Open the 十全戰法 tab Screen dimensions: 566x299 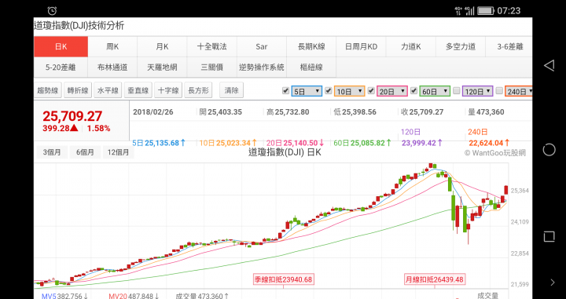[x=212, y=46]
